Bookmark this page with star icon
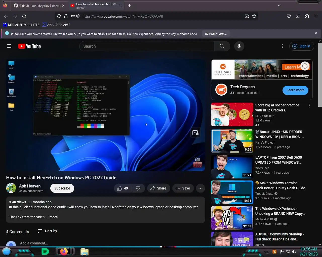 tap(254, 16)
